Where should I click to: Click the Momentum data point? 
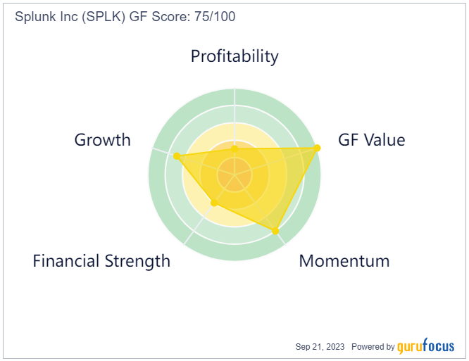pyautogui.click(x=275, y=231)
